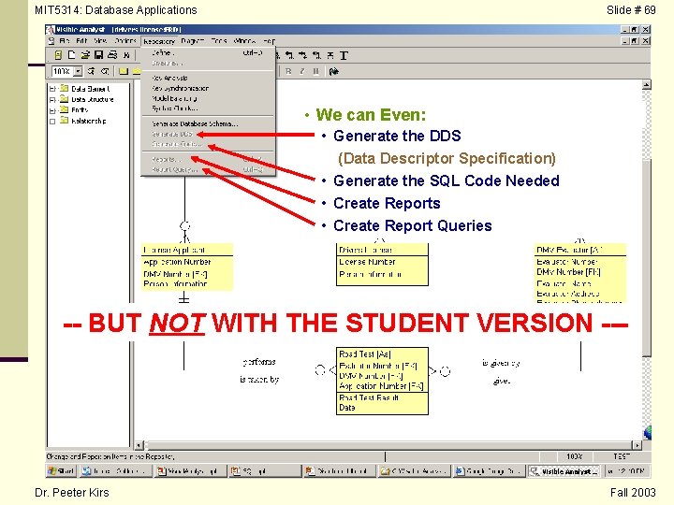
Task: Click the vertical scrollbar up arrow
Action: click(x=647, y=84)
